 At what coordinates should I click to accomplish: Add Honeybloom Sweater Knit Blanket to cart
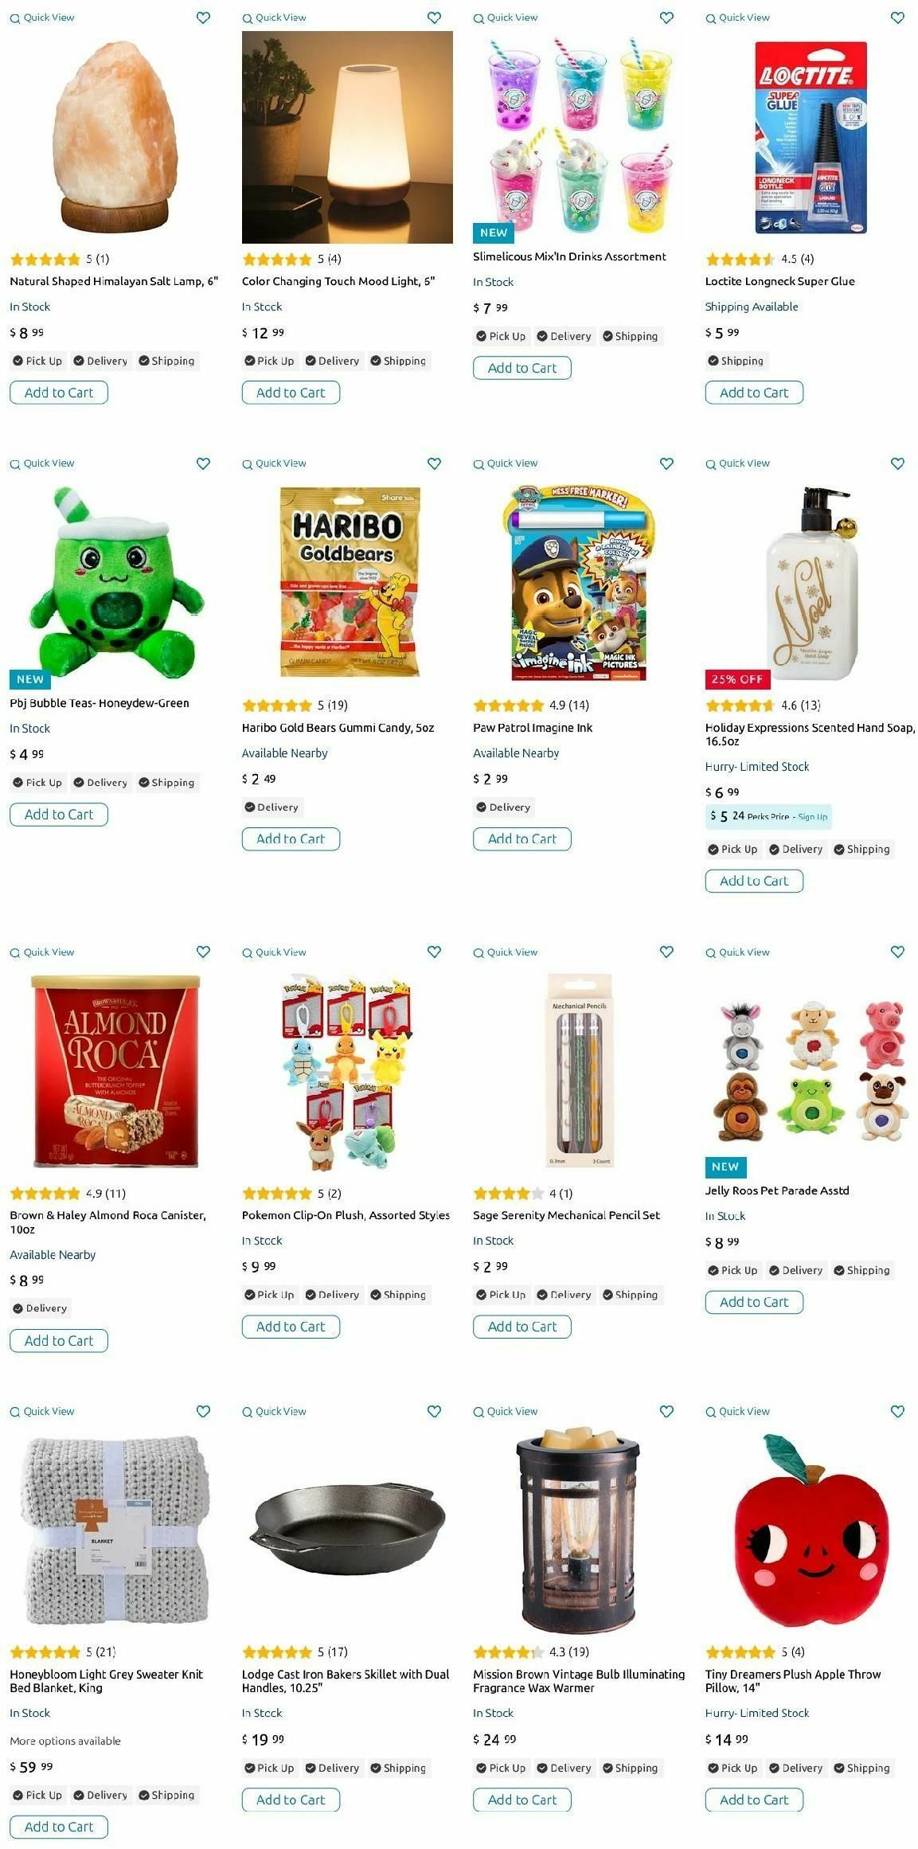(x=59, y=1827)
